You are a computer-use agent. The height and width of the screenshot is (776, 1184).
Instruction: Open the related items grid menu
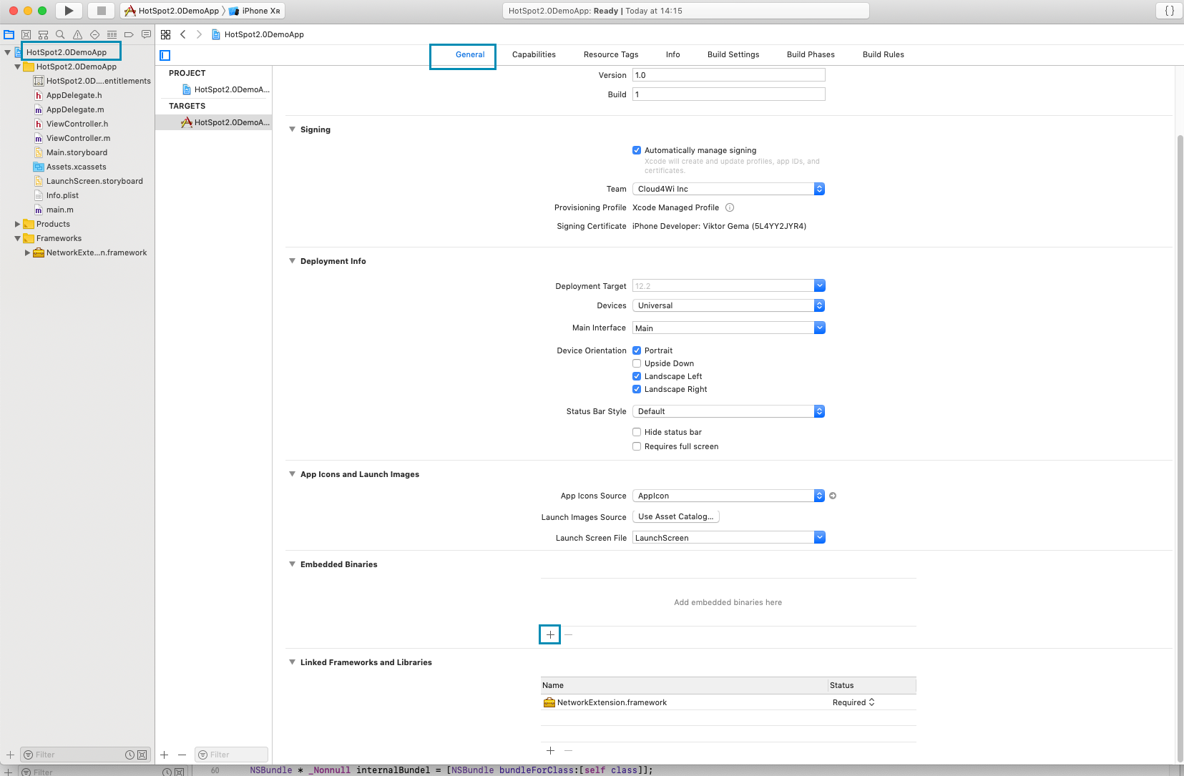(165, 34)
